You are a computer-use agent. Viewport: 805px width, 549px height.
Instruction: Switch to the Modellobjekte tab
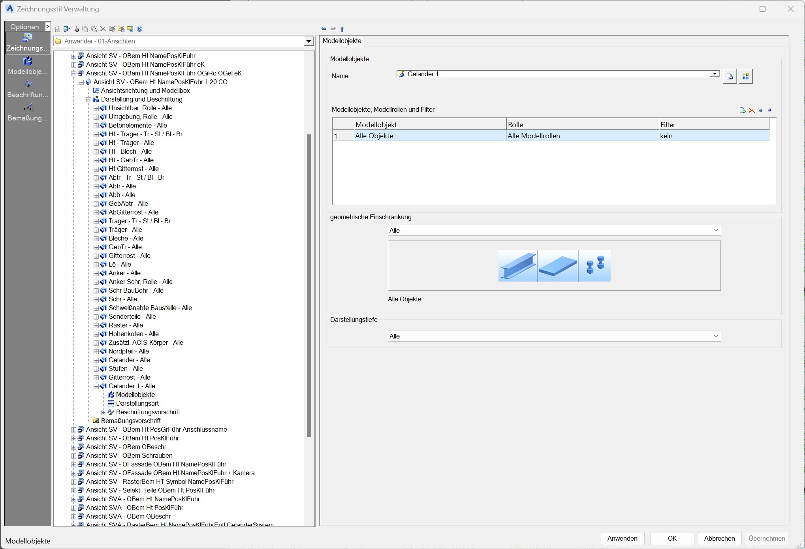point(342,41)
